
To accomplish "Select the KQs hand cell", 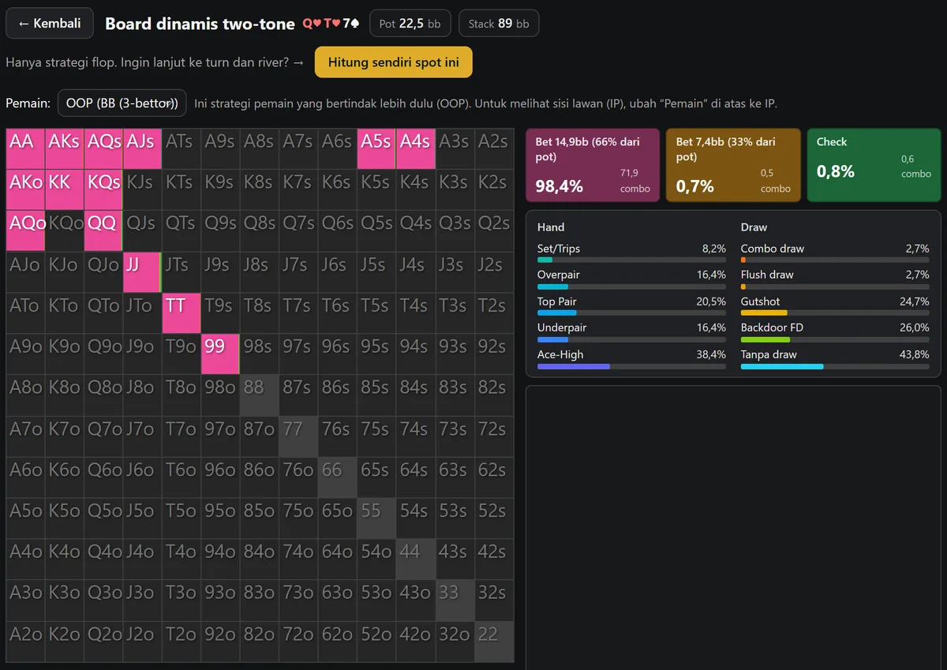I will pyautogui.click(x=103, y=190).
